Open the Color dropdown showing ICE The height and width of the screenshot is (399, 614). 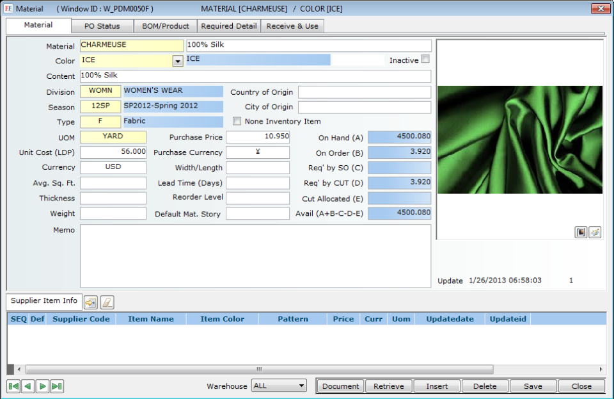point(177,60)
